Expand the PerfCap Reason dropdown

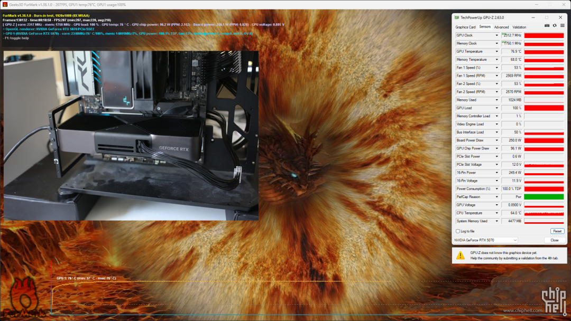coord(496,197)
